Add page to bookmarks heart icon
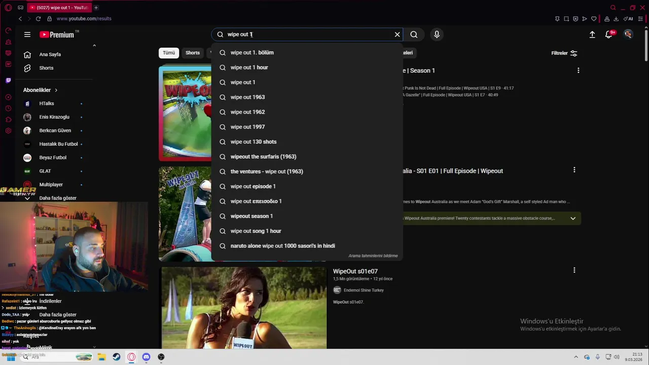The height and width of the screenshot is (365, 649). click(x=594, y=19)
